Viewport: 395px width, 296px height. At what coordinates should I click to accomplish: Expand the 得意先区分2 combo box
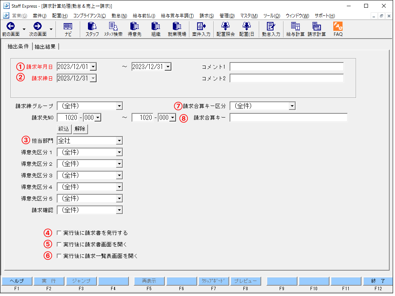[120, 164]
